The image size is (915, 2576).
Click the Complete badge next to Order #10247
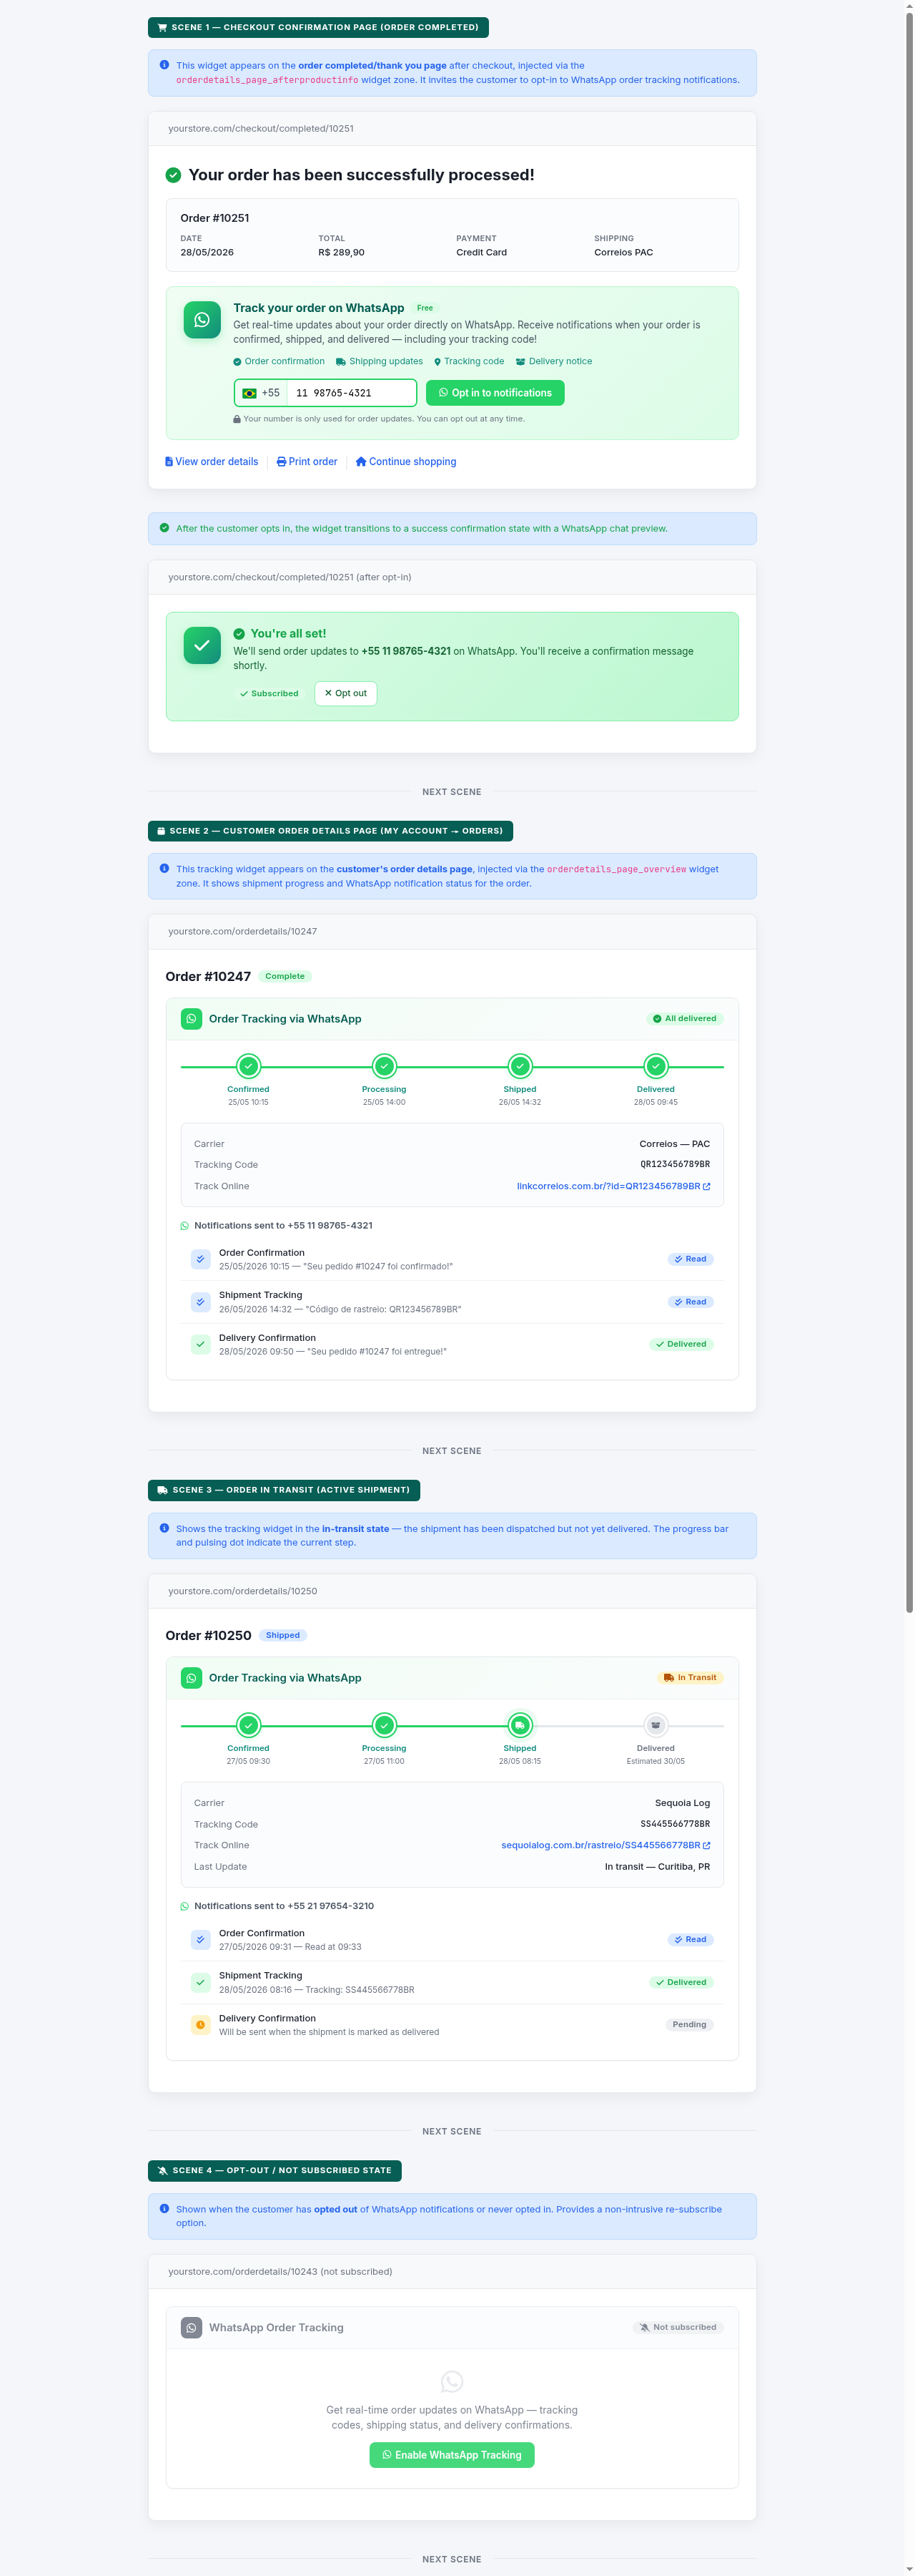(285, 976)
